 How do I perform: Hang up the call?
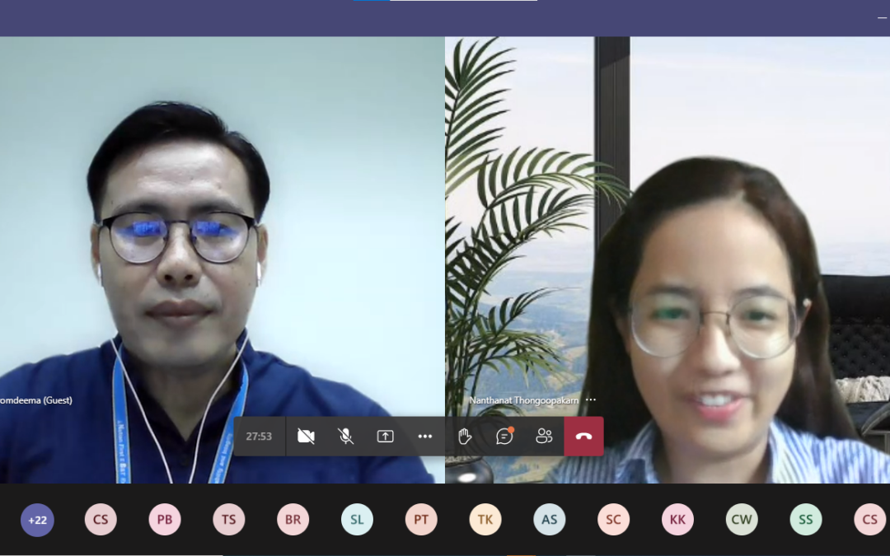click(x=583, y=437)
